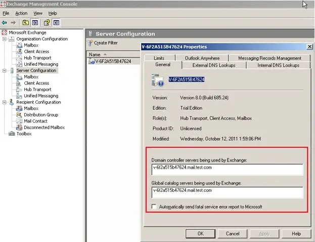Enable automatically send fatal service error report
This screenshot has width=315, height=242.
click(x=154, y=207)
